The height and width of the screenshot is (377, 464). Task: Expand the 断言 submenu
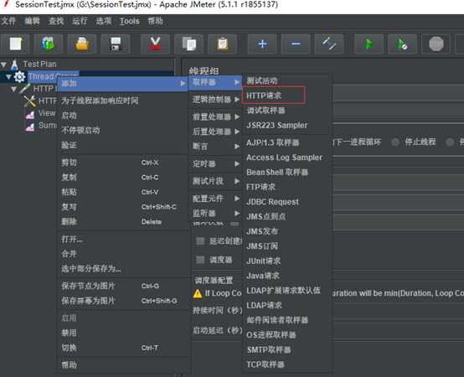[x=215, y=146]
